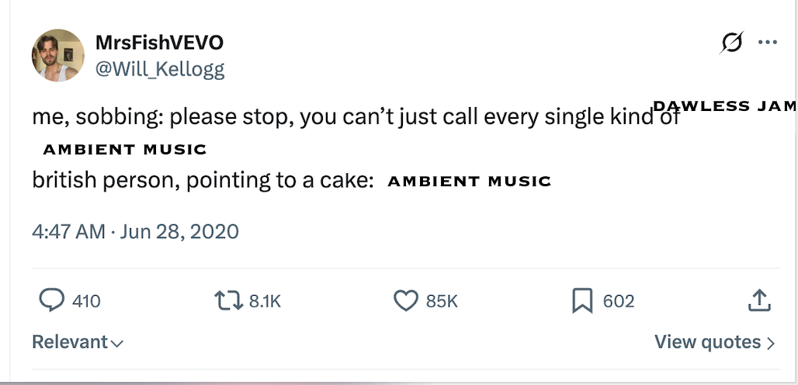Viewport: 798px width, 385px height.
Task: Click the repost arrows icon
Action: pos(228,300)
